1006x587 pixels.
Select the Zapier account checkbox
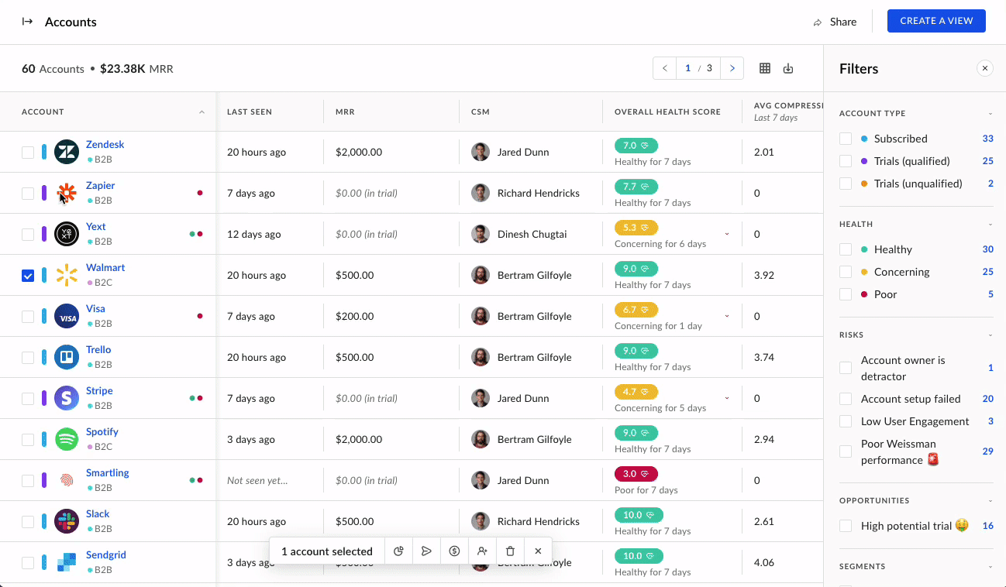(28, 194)
